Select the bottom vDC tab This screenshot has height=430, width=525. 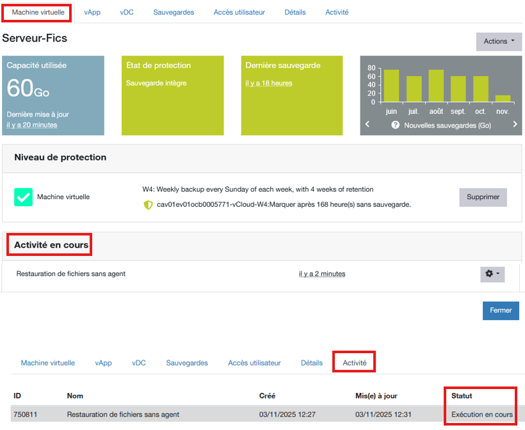[x=139, y=363]
